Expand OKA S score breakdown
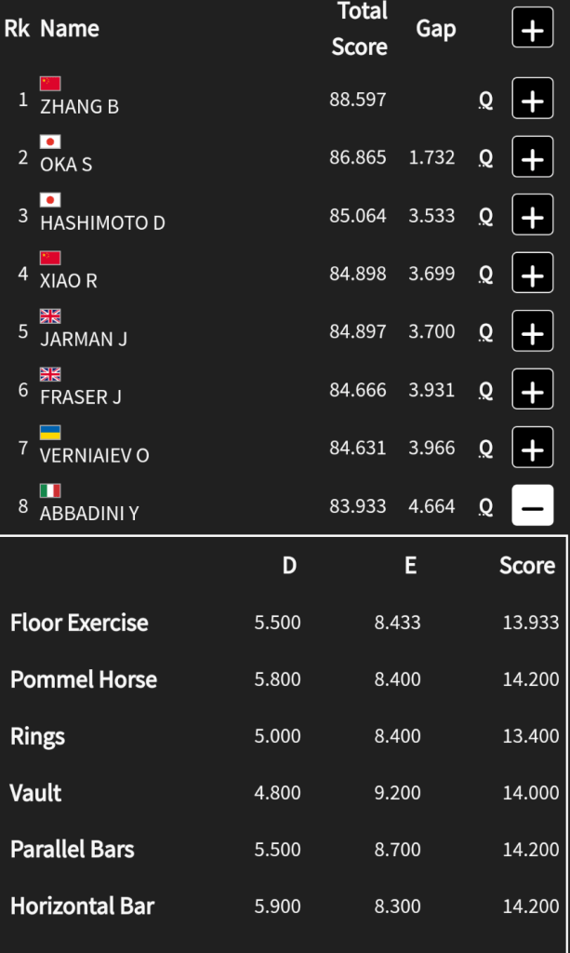Image resolution: width=570 pixels, height=953 pixels. click(x=532, y=157)
